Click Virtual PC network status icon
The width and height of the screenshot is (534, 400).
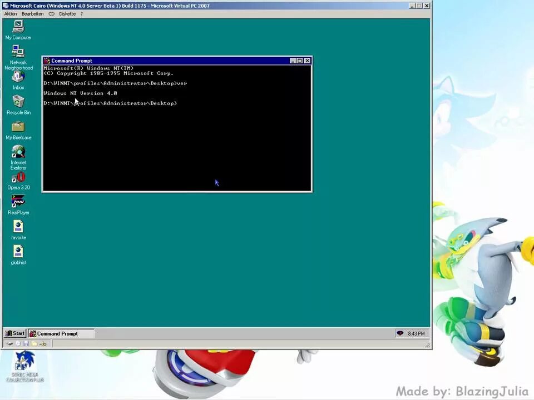[43, 344]
